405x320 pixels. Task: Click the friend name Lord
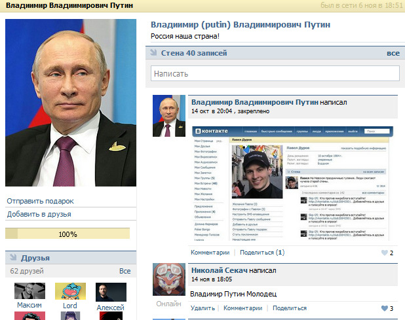coord(70,306)
